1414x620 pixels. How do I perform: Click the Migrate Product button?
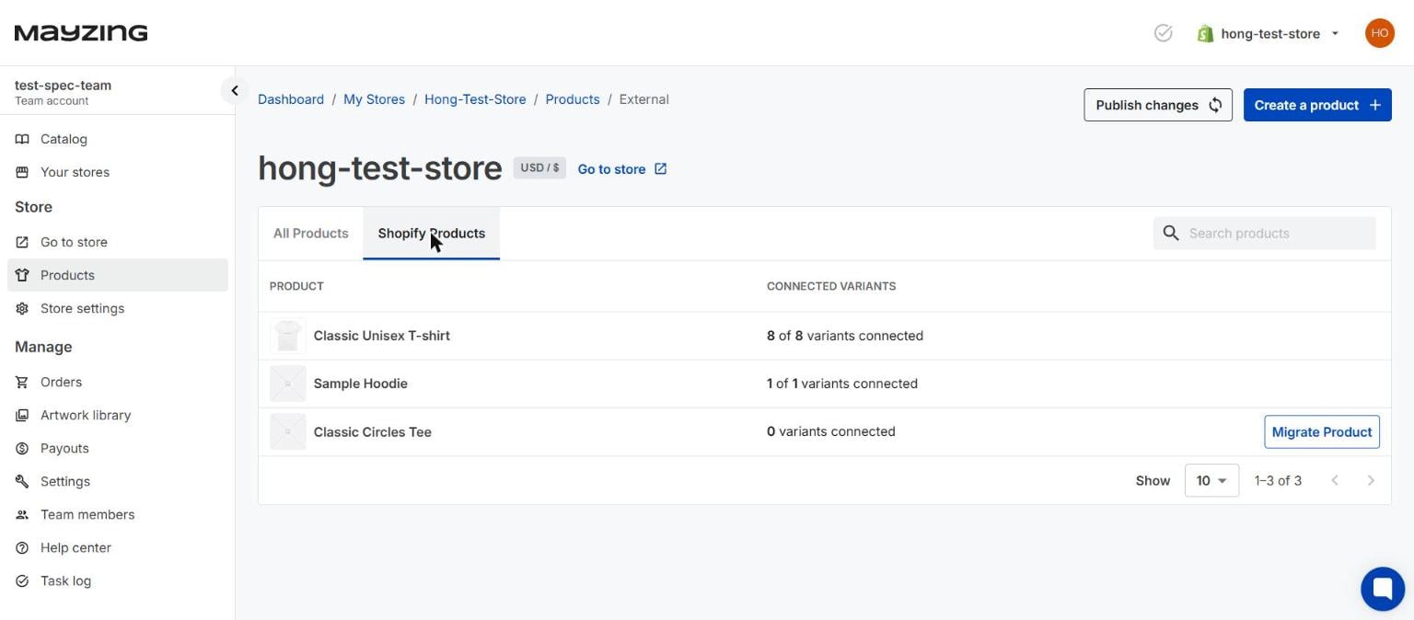point(1322,432)
